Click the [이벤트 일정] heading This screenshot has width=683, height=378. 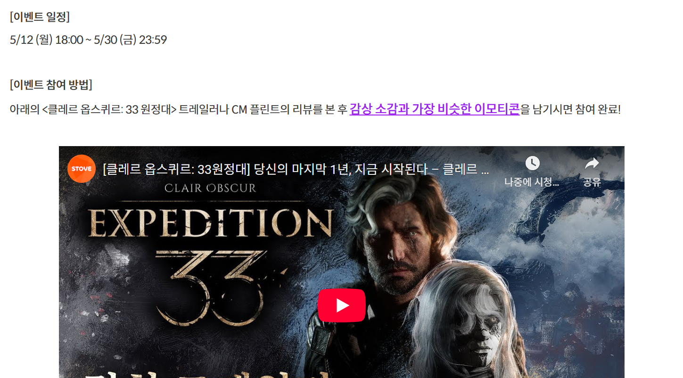tap(40, 17)
